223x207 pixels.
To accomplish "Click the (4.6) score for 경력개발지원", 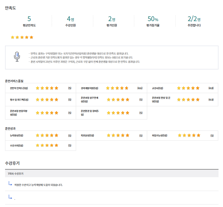I will click(140, 88).
